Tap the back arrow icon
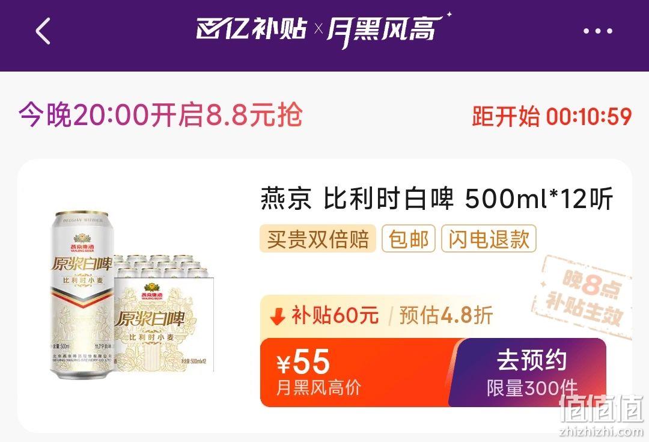This screenshot has width=649, height=442. [x=43, y=31]
